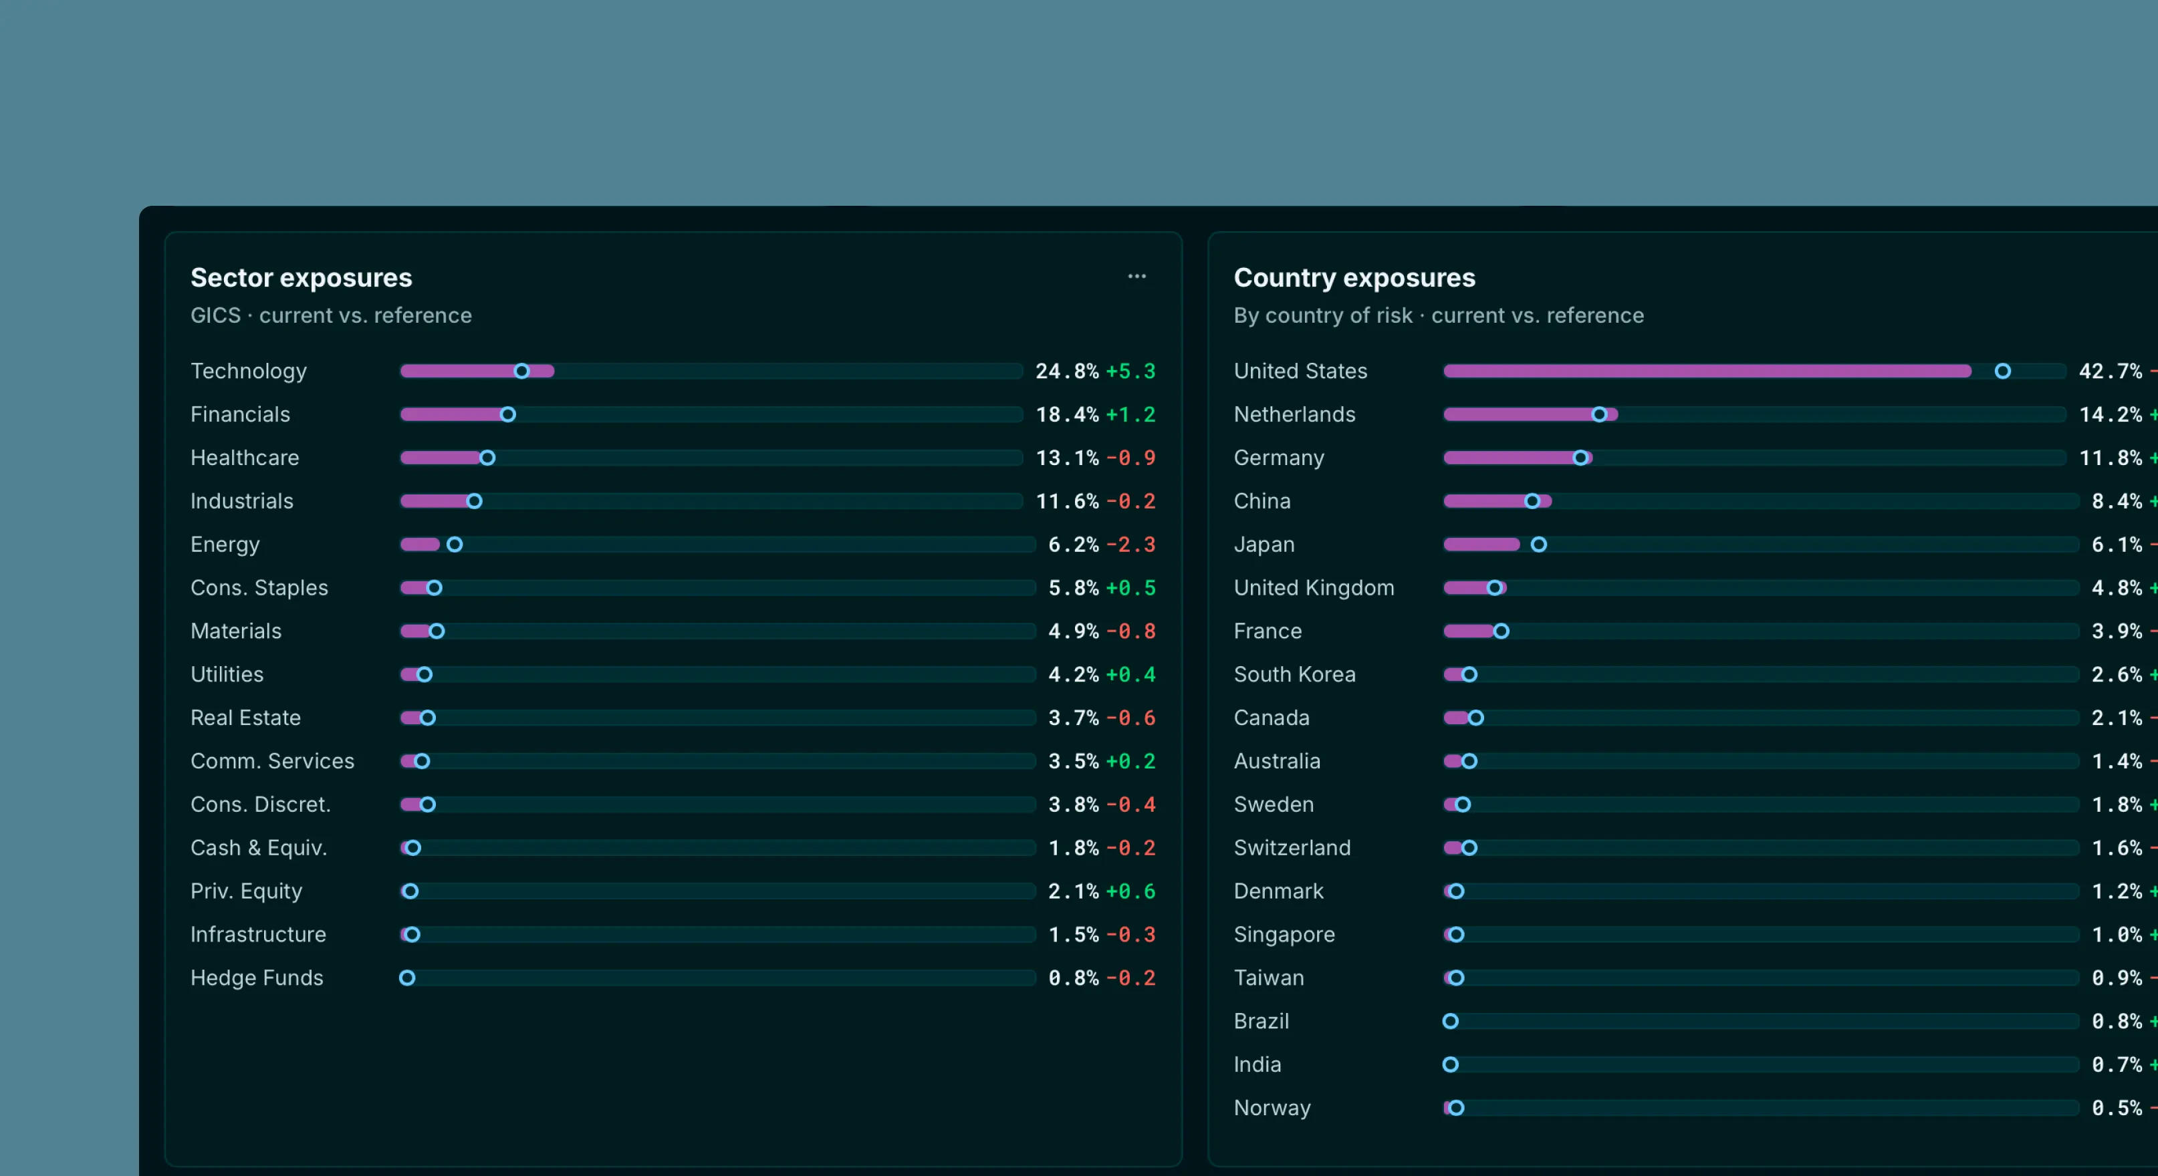Select the India country label

(1257, 1064)
